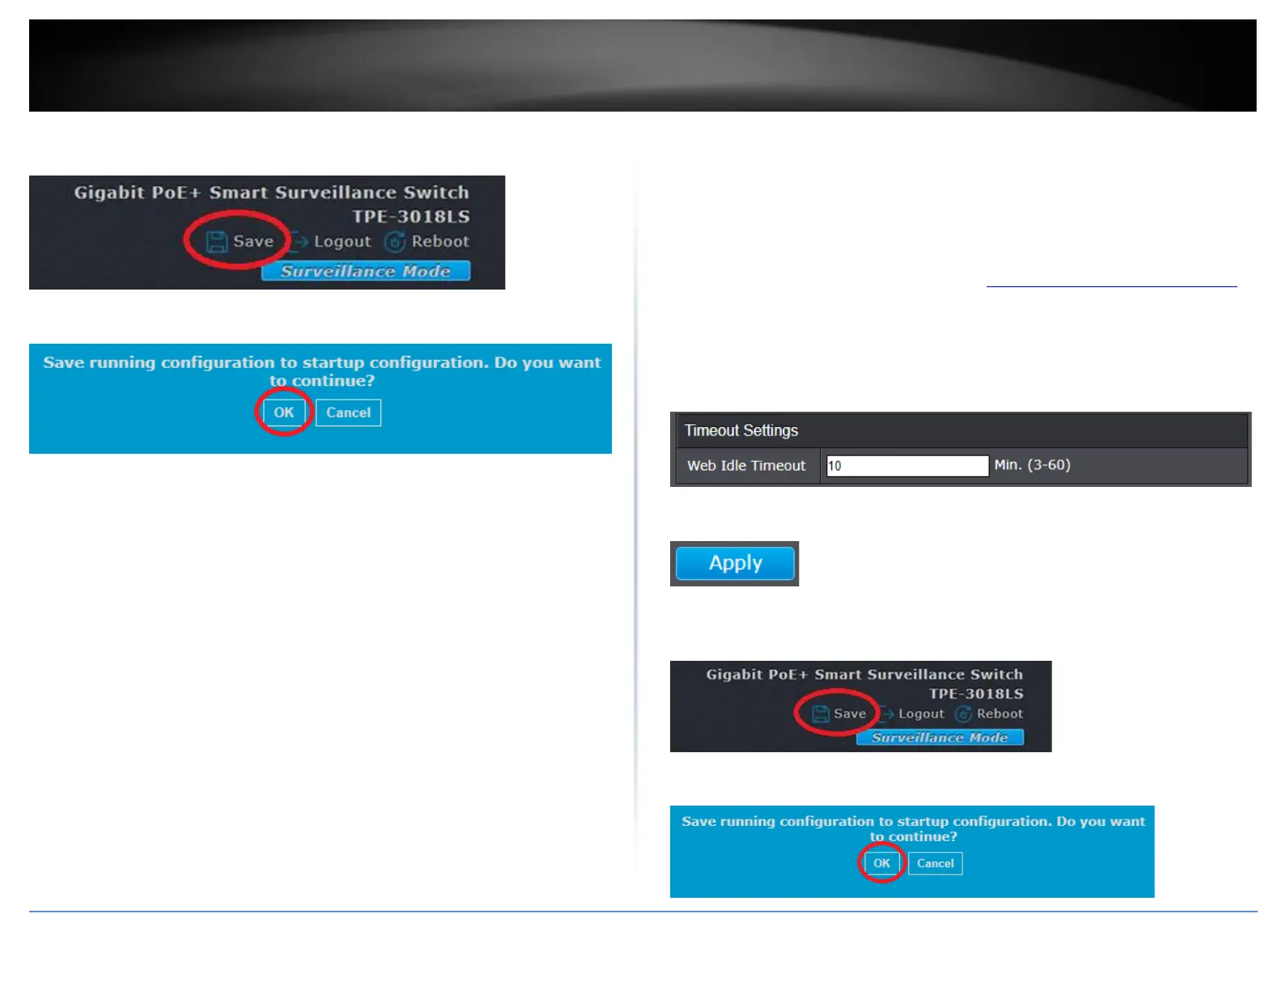Click the Web Idle Timeout label
This screenshot has width=1282, height=990.
[x=746, y=466]
